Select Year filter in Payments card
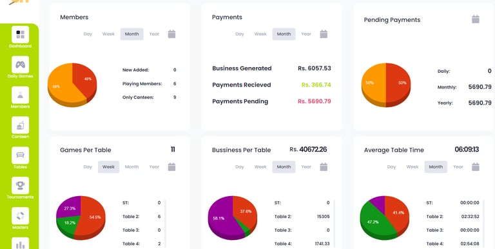Image resolution: width=495 pixels, height=249 pixels. point(306,34)
